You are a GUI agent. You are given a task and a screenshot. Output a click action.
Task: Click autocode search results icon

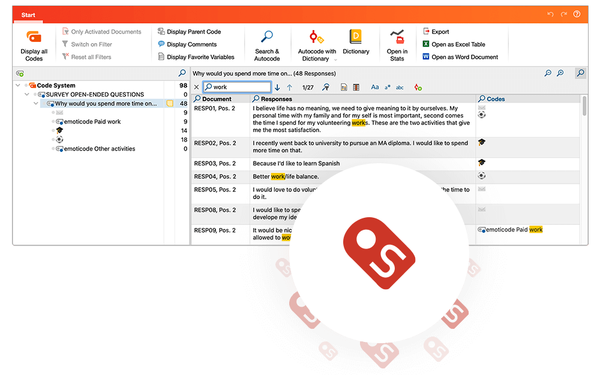[418, 87]
